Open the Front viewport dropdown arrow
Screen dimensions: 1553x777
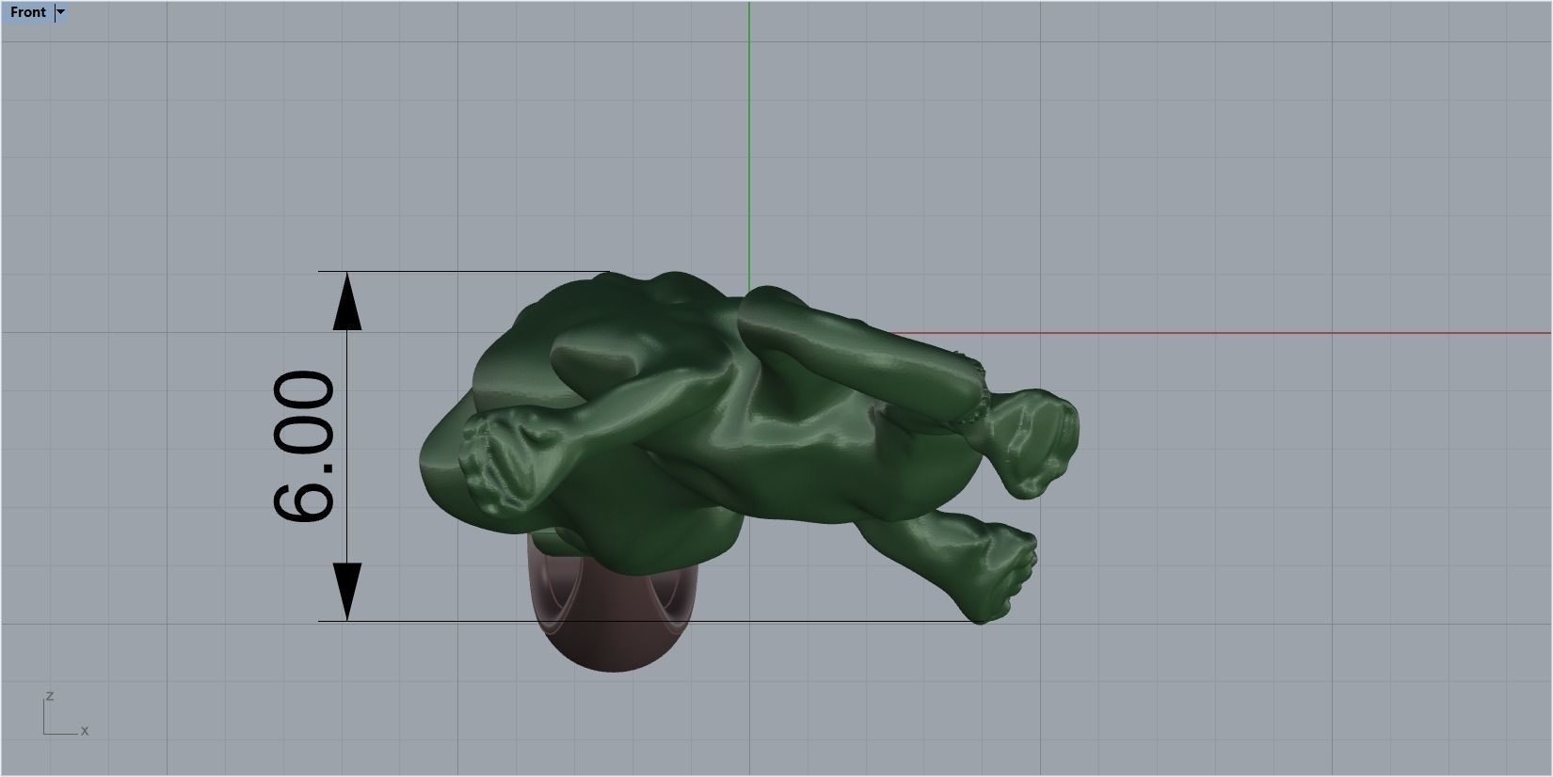point(61,12)
